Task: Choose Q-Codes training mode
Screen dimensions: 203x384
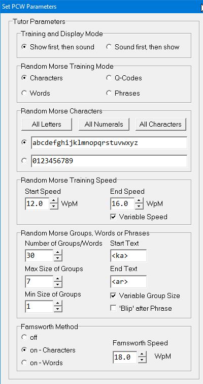Action: click(124, 78)
